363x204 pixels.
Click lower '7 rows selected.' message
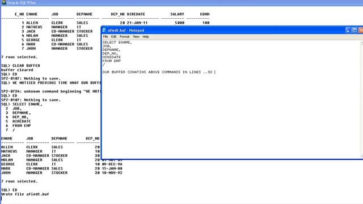[19, 181]
